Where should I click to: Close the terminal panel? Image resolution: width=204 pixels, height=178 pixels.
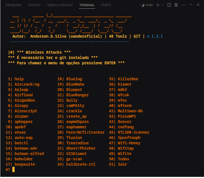[x=198, y=5]
